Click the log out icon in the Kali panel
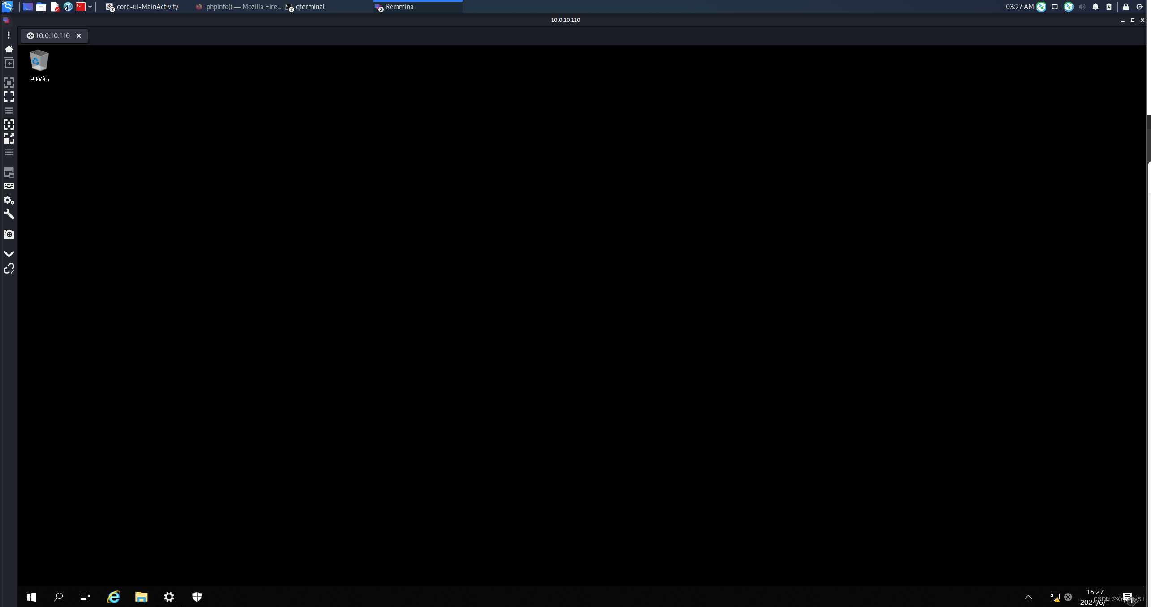 coord(1140,7)
